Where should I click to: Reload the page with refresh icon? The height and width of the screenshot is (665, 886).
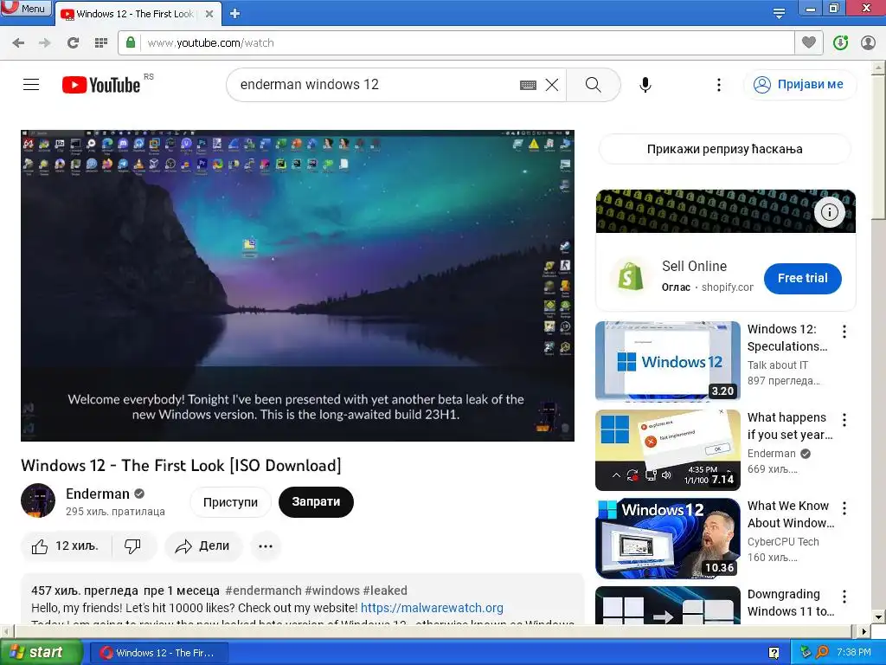(73, 42)
